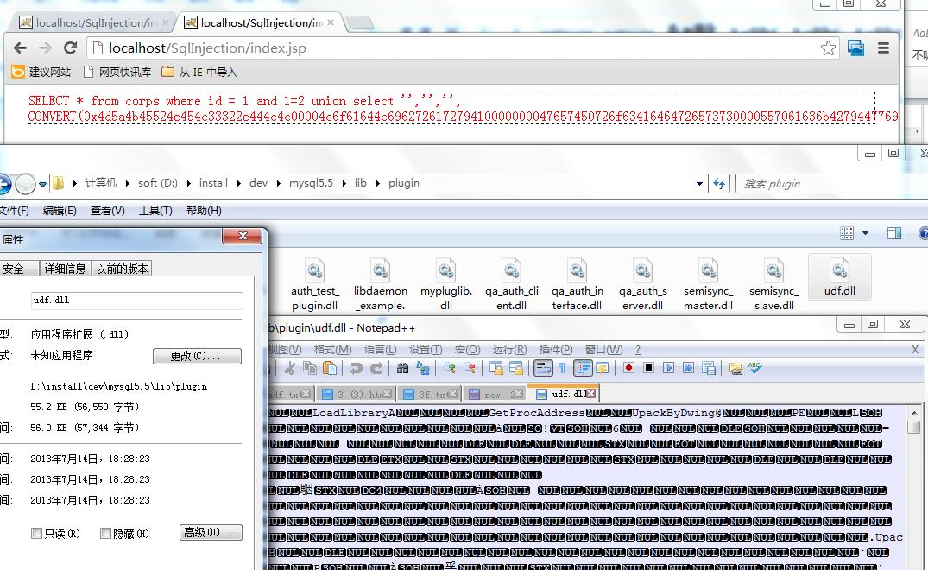Start macro recording with the red dot button
This screenshot has width=928, height=570.
coord(628,368)
